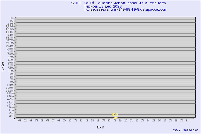Click day 01 on the x-axis
The height and width of the screenshot is (134, 201).
[x=20, y=121]
